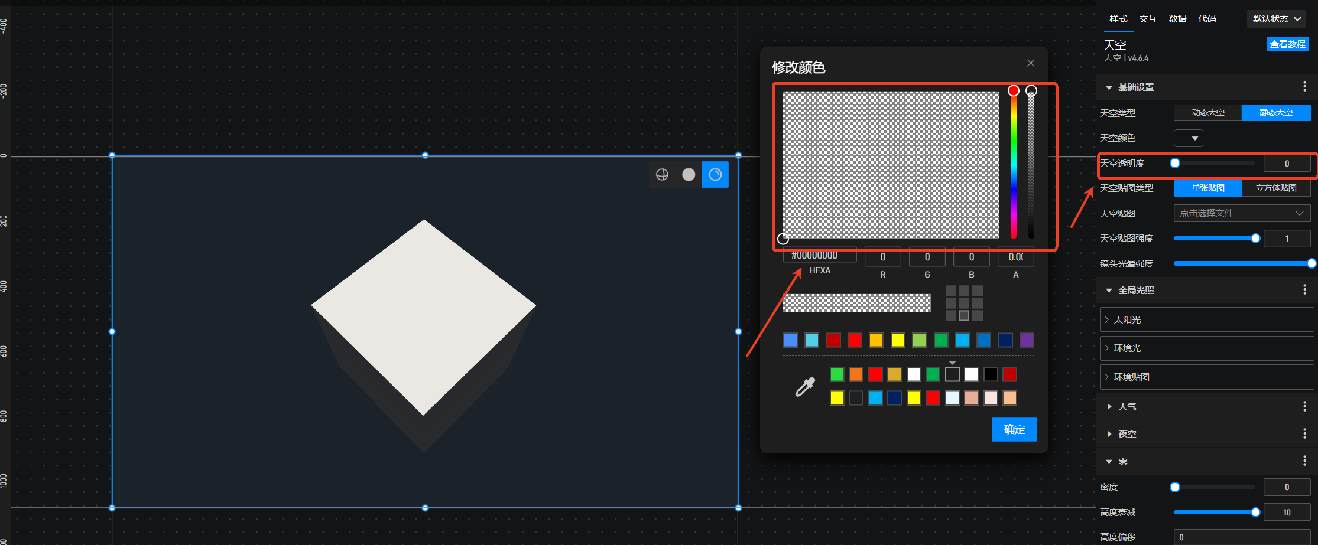Open the 天空贴图 file selection dropdown

1242,213
